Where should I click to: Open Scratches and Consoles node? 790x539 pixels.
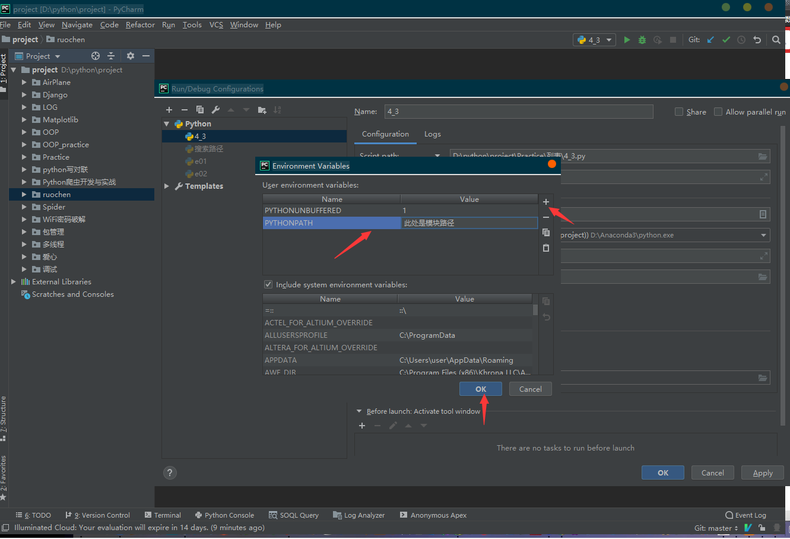(x=67, y=294)
